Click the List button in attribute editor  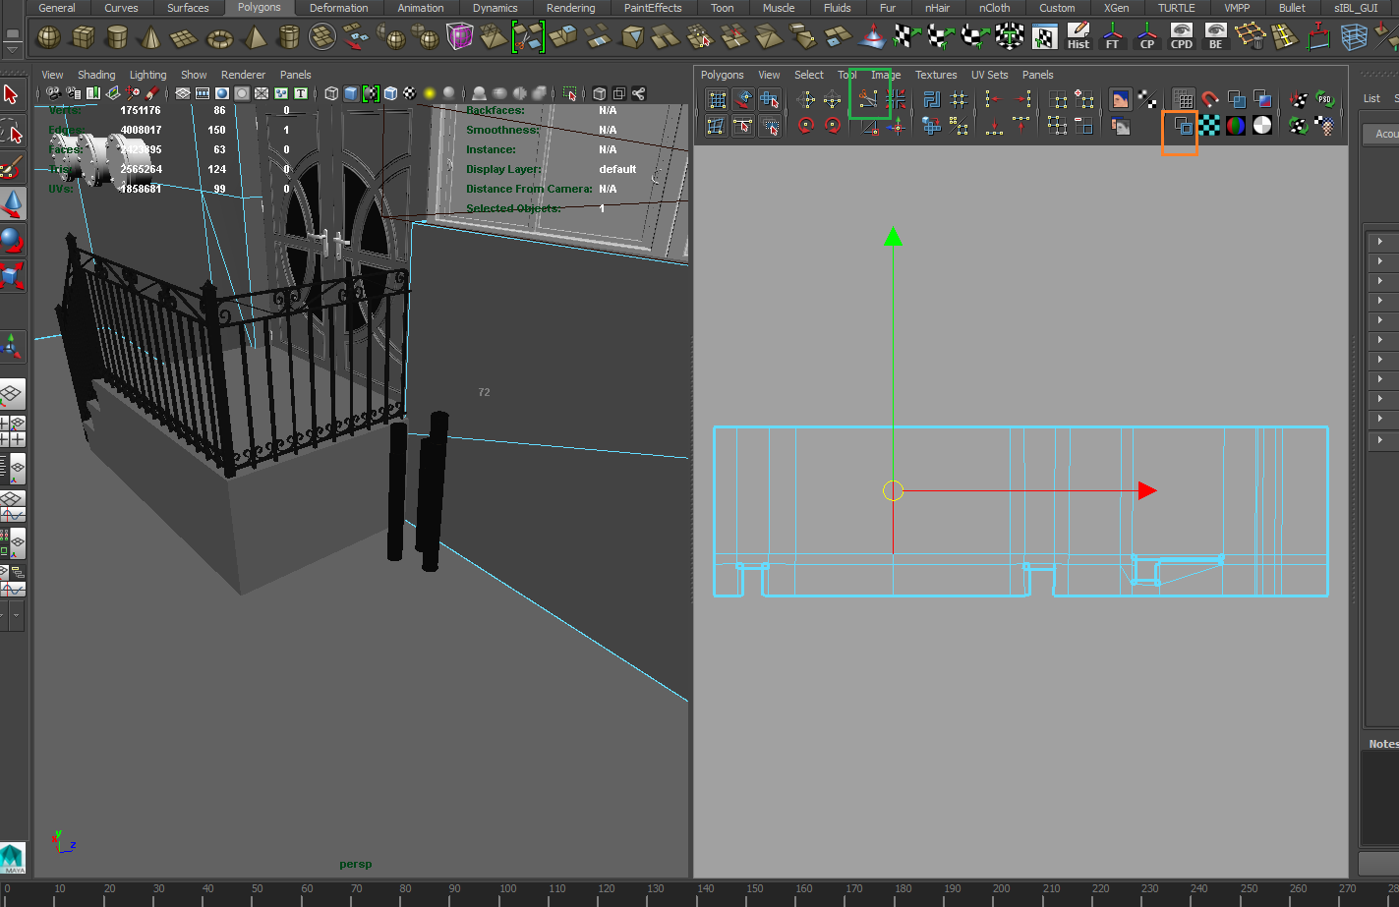tap(1371, 98)
